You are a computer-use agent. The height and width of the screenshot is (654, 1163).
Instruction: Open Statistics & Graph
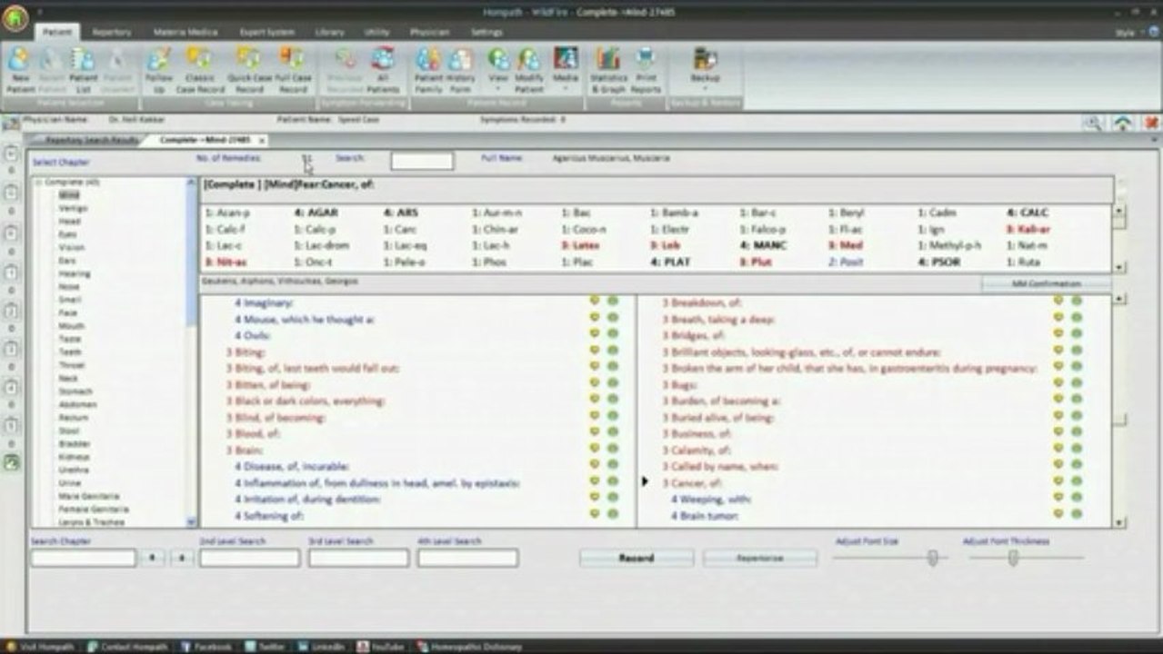[608, 70]
